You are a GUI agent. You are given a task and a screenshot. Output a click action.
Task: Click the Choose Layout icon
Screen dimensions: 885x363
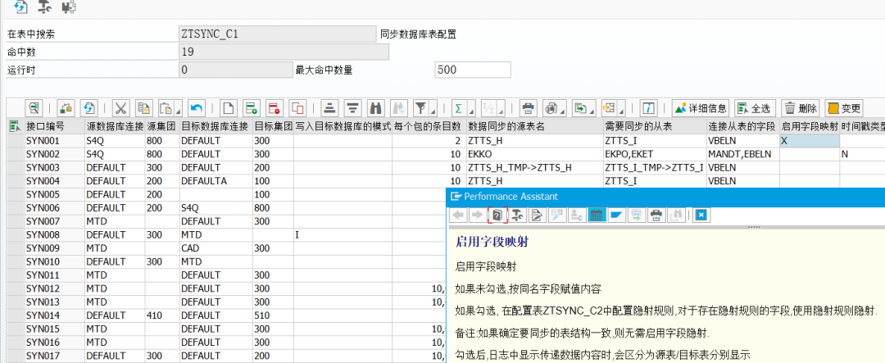pyautogui.click(x=608, y=108)
